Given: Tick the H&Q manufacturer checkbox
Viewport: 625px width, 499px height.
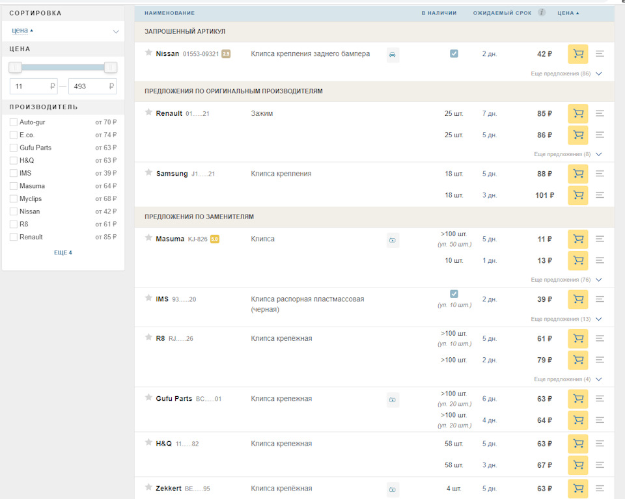Looking at the screenshot, I should (14, 161).
